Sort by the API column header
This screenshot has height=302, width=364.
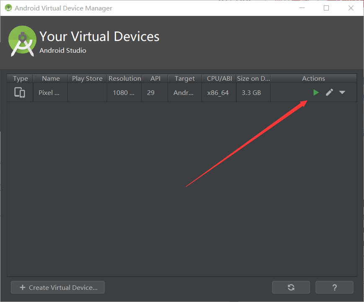[155, 78]
